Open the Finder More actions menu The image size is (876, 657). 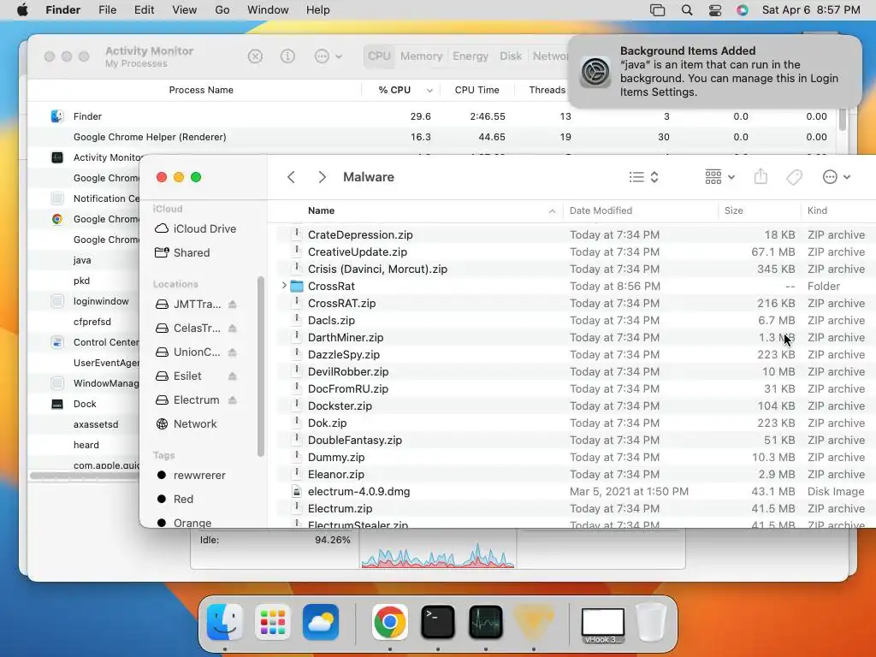coord(837,177)
